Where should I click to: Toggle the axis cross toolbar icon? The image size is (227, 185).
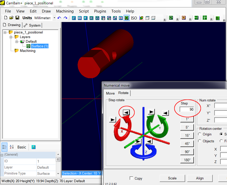[x=74, y=18]
